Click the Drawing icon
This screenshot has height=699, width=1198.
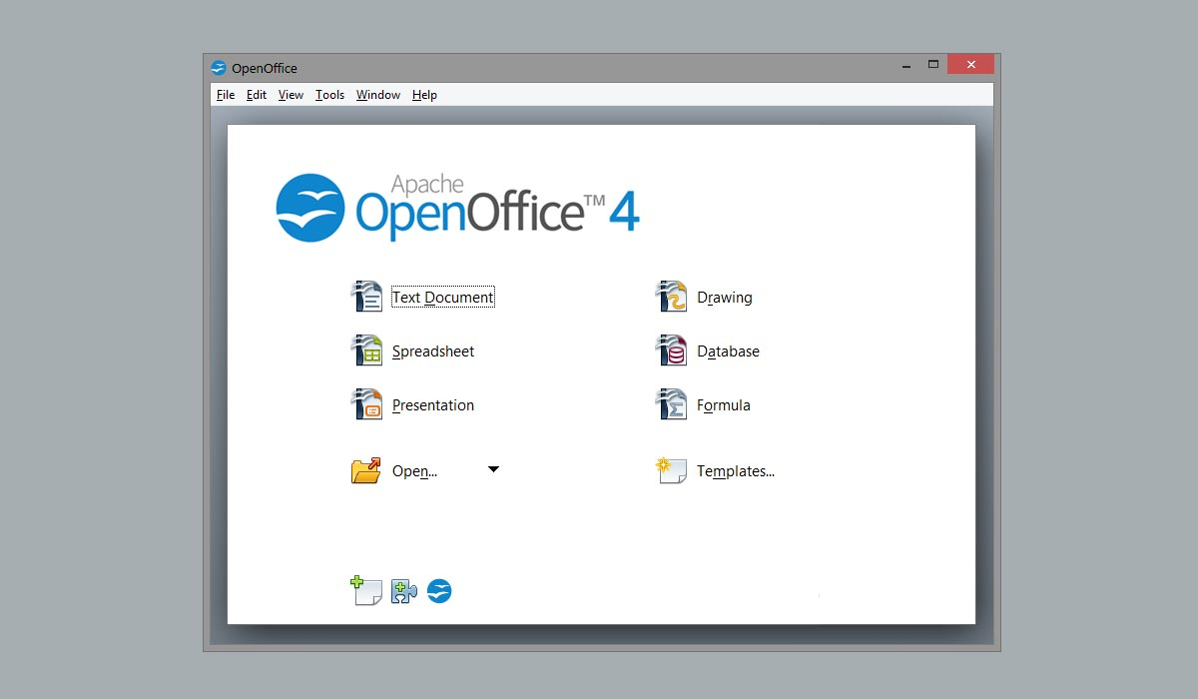[671, 297]
